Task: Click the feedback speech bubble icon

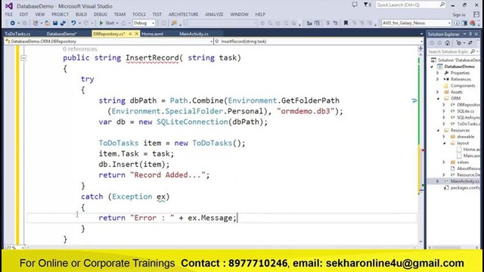Action: tap(355, 5)
